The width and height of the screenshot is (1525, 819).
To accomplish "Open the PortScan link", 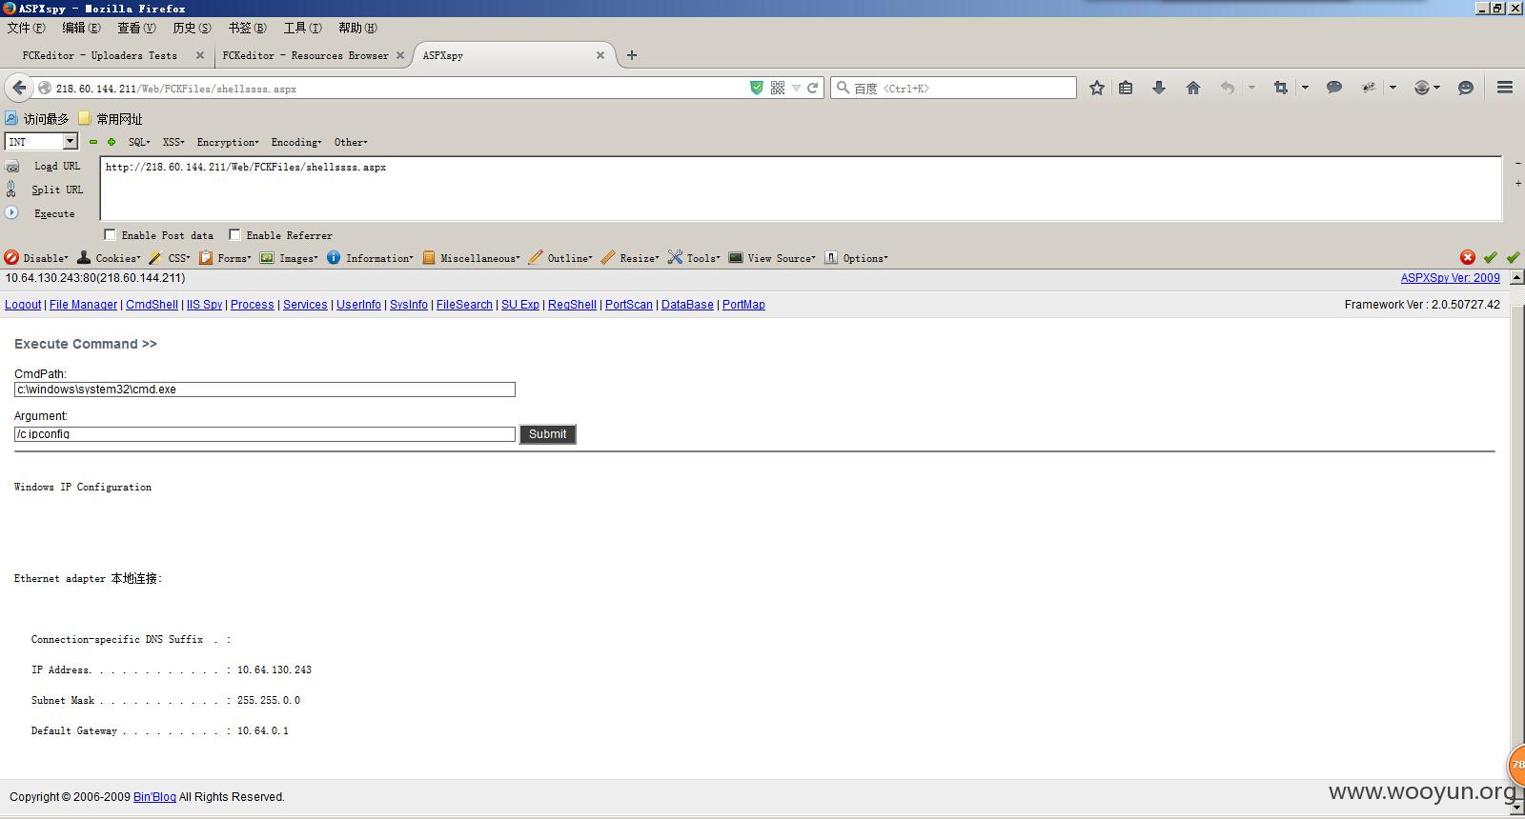I will tap(629, 305).
